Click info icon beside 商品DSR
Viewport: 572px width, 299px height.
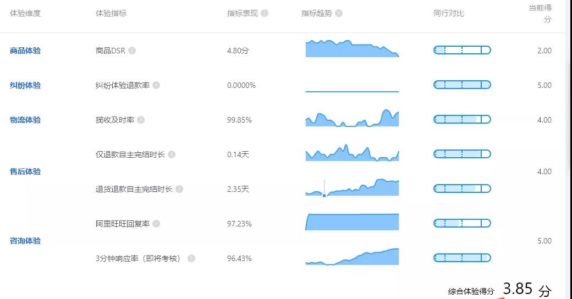(x=132, y=51)
